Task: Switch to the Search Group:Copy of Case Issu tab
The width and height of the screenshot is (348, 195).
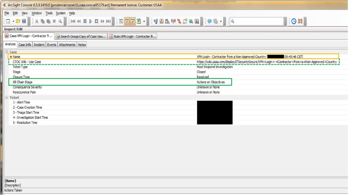Action: [81, 36]
